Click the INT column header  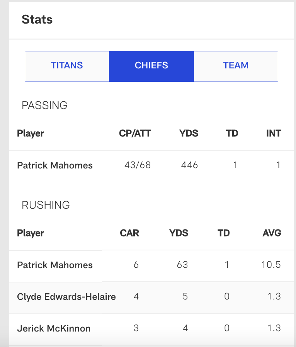(x=273, y=134)
